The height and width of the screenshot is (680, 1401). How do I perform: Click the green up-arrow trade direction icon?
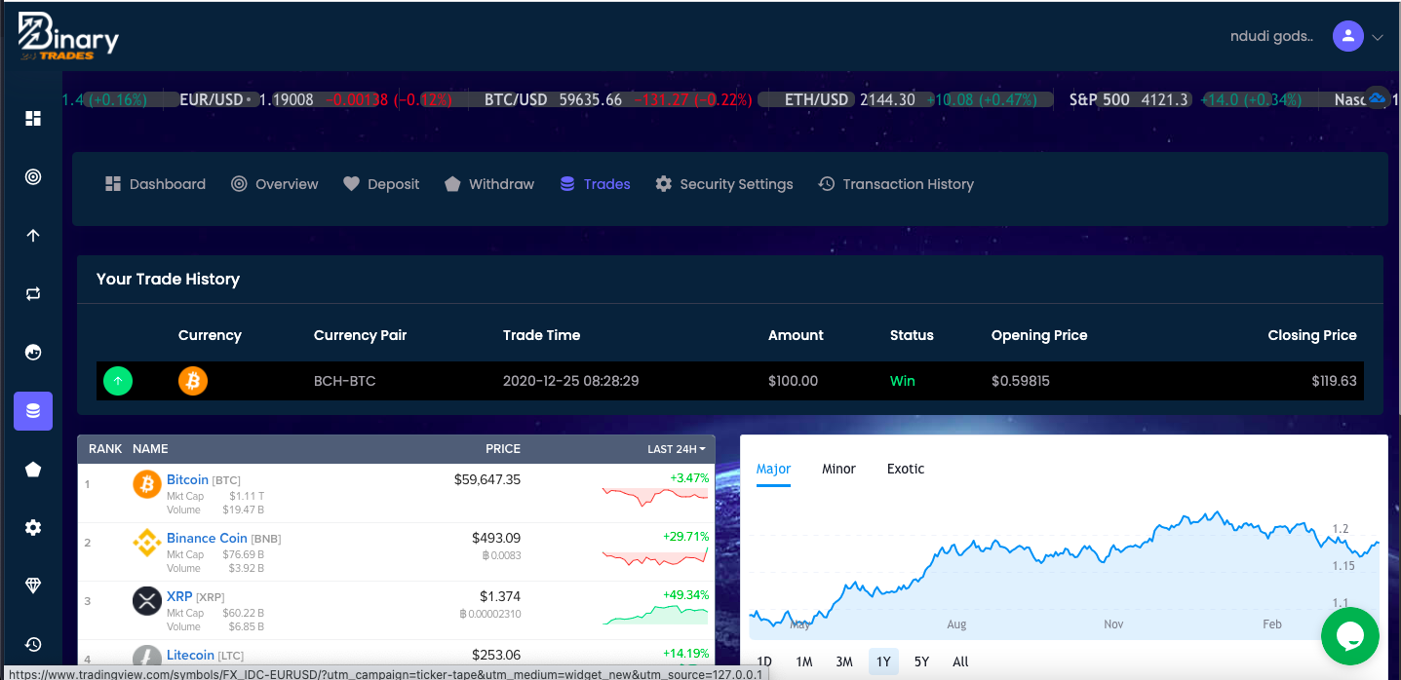pos(118,381)
